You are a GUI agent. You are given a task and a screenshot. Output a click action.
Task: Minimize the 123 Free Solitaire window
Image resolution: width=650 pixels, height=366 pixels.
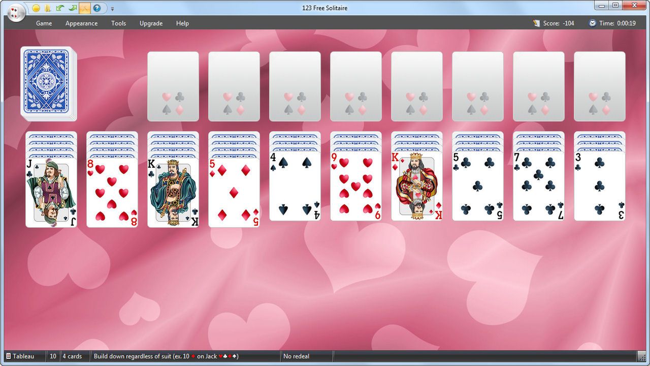click(x=601, y=5)
